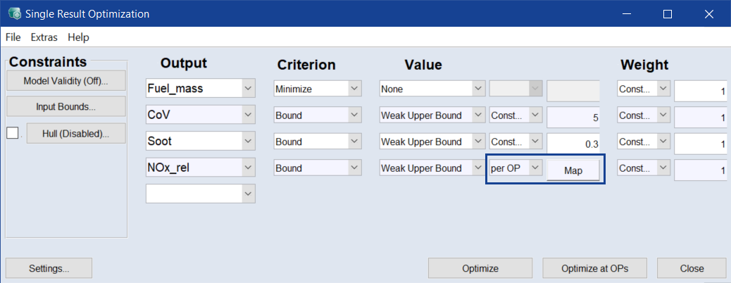Open the empty output dropdown
The height and width of the screenshot is (283, 731).
(x=247, y=194)
